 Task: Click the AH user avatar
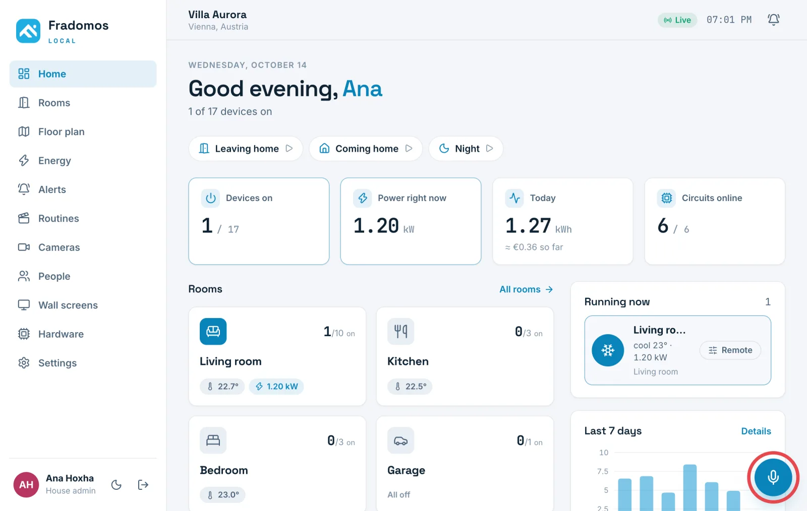tap(26, 485)
